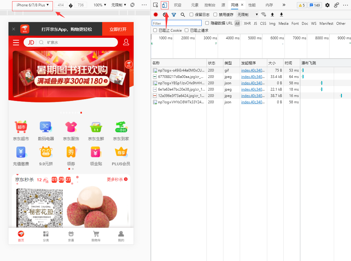Switch to the 性能 tab
The image size is (351, 261).
pyautogui.click(x=252, y=5)
